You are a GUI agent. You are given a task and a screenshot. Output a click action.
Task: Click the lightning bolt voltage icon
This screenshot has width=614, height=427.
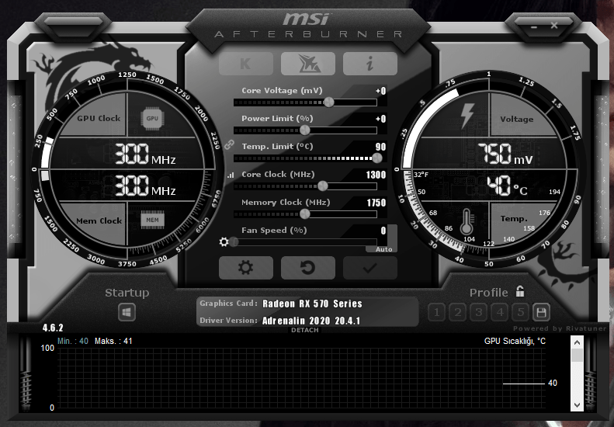(x=467, y=116)
